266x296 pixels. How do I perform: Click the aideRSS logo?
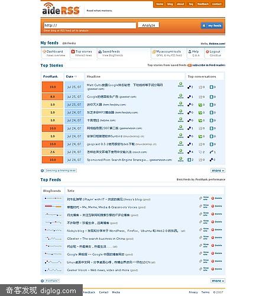tap(61, 9)
